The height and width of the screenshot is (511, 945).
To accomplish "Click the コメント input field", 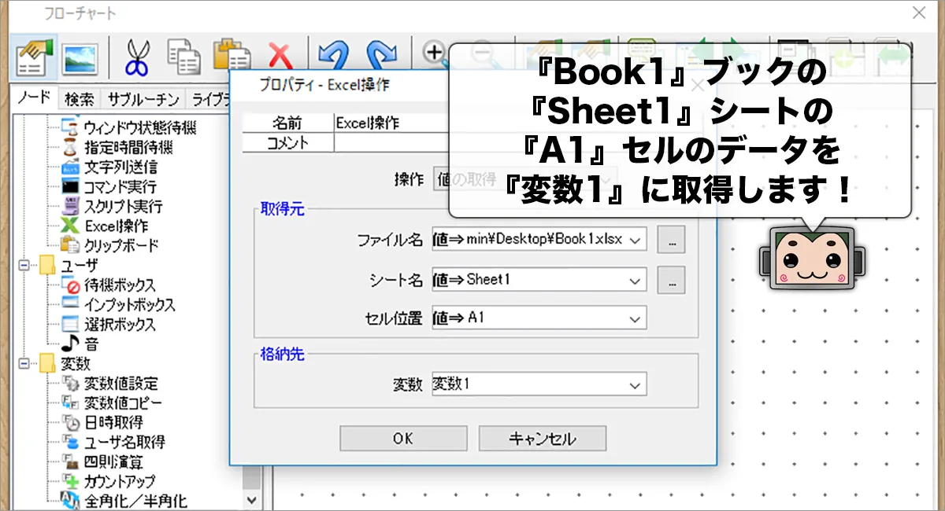I will click(x=390, y=142).
